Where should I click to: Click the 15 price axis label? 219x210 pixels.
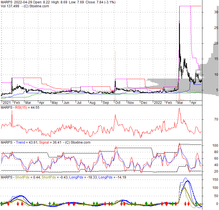point(216,59)
